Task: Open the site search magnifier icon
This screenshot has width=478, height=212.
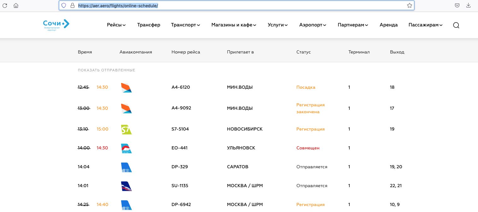Action: (456, 25)
